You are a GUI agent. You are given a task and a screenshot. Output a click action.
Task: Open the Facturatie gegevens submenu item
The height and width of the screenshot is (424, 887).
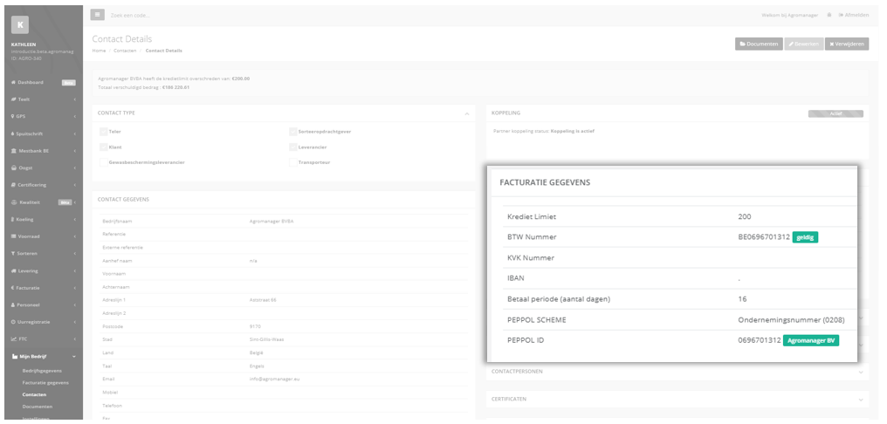pos(45,383)
